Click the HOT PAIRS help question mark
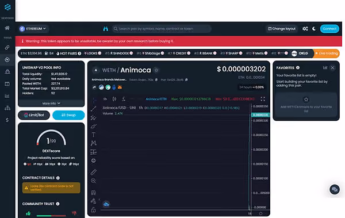The height and width of the screenshot is (218, 345). pyautogui.click(x=80, y=53)
